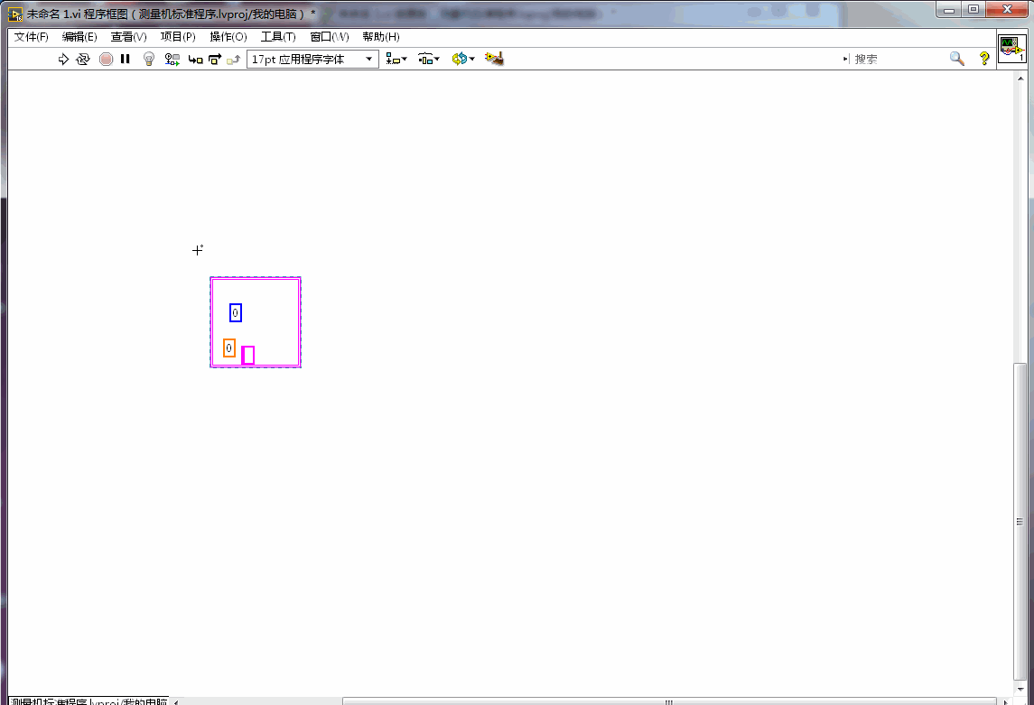The width and height of the screenshot is (1034, 705).
Task: Open the 帮助(H) menu
Action: 380,37
